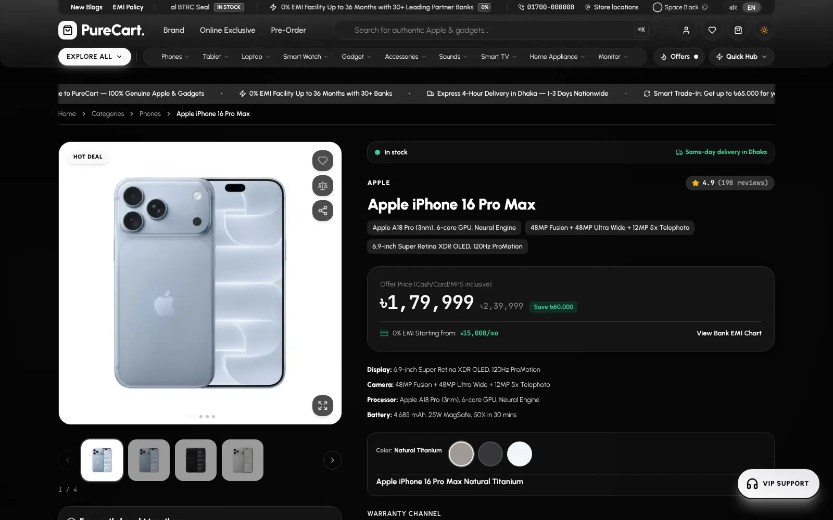The image size is (833, 520).
Task: Expand the Accessories category menu
Action: coord(406,57)
